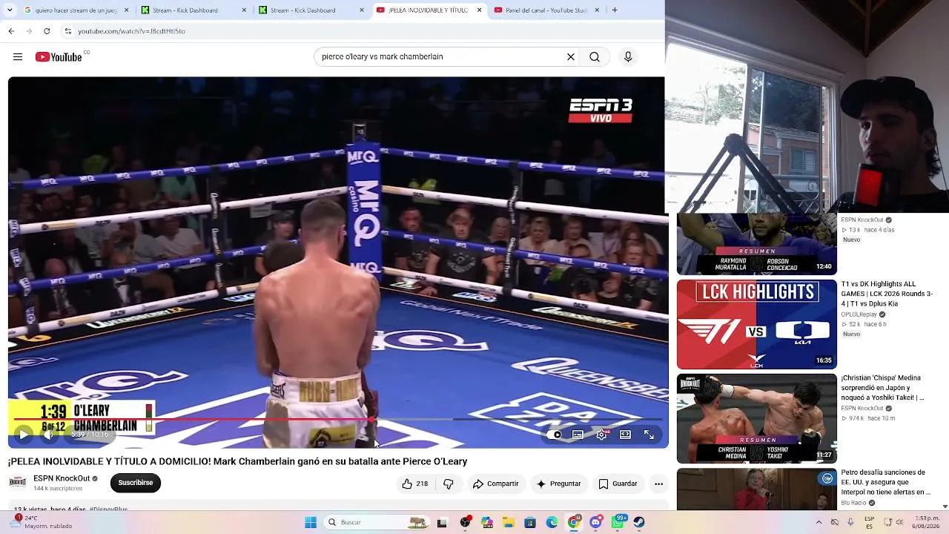
Task: Subscribe with the Suscribirse button
Action: click(136, 483)
